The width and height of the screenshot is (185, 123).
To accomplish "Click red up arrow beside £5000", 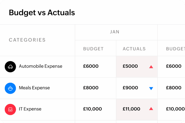I will 151,67.
